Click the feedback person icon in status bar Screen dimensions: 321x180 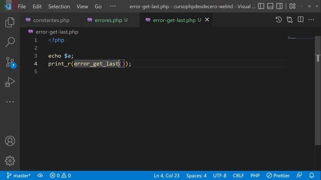click(x=299, y=175)
